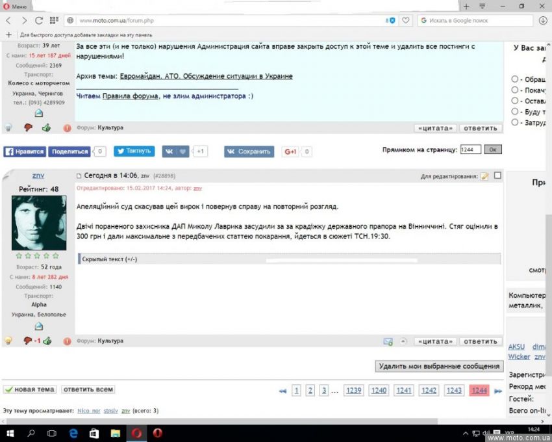Open Microsoft Edge from taskbar

click(73, 433)
